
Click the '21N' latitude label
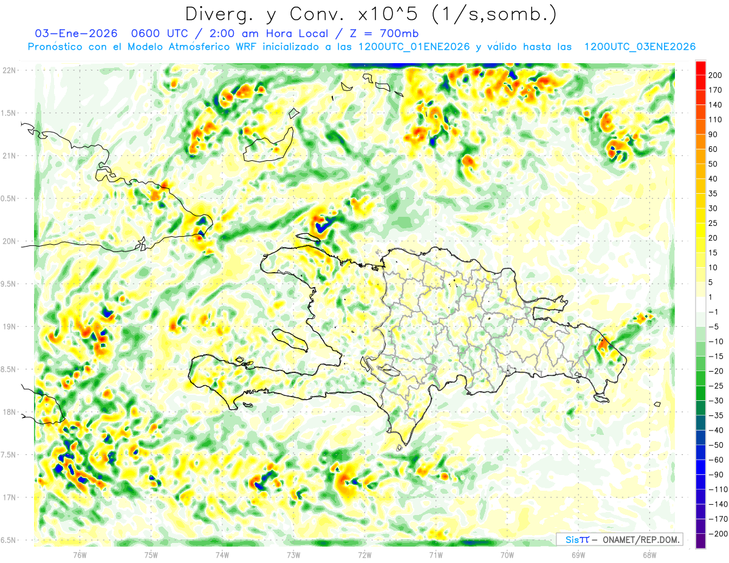tap(10, 155)
